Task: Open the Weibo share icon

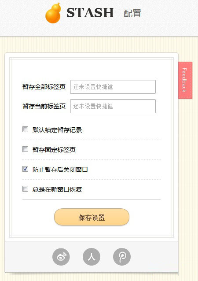Action: coord(61,257)
